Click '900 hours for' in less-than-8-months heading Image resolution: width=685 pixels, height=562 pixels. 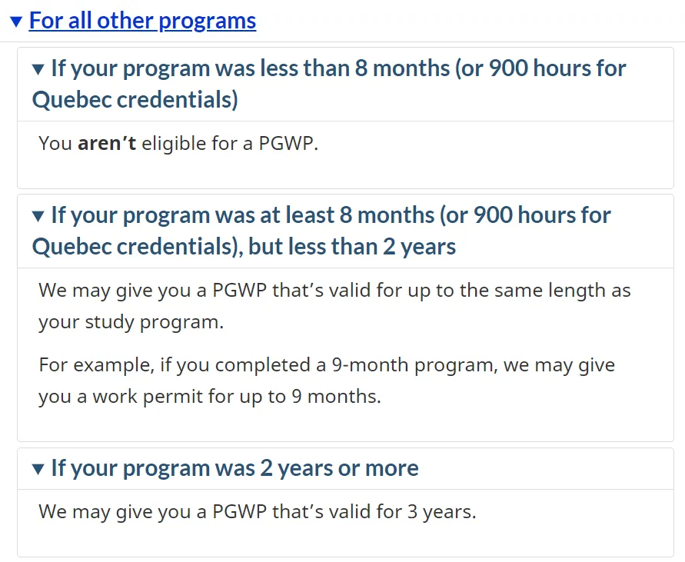(557, 68)
